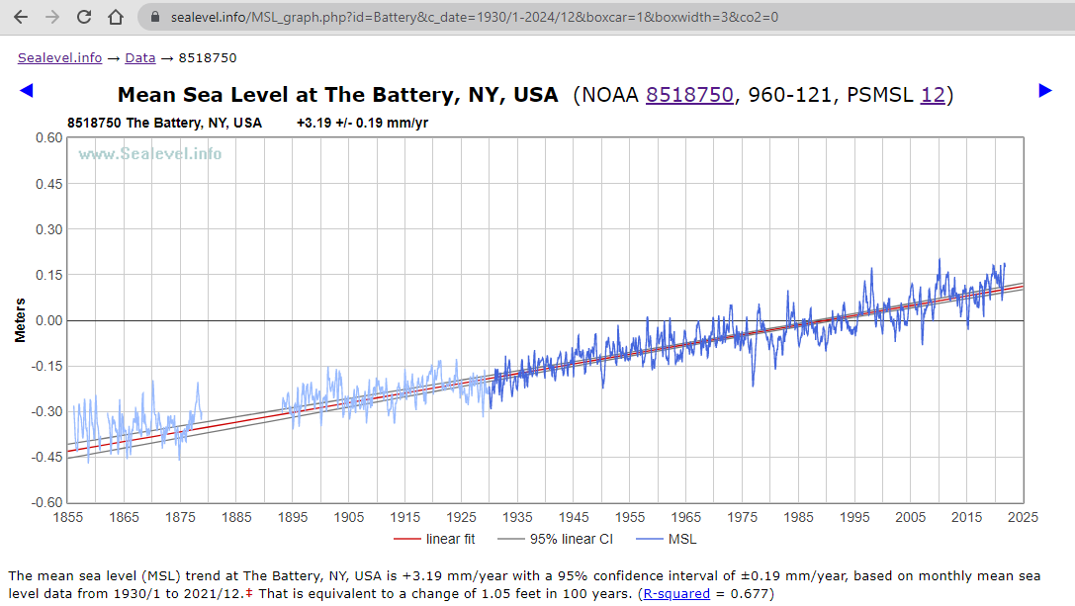Click the Mean Sea Level page heading
1075x606 pixels.
pyautogui.click(x=338, y=95)
